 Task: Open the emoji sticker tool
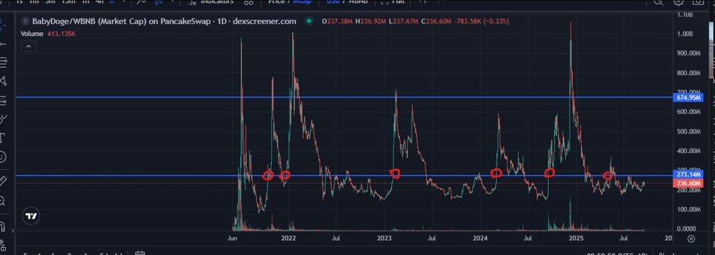click(3, 158)
